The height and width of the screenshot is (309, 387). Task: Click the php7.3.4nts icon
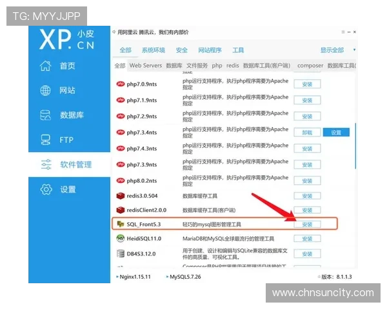point(121,132)
